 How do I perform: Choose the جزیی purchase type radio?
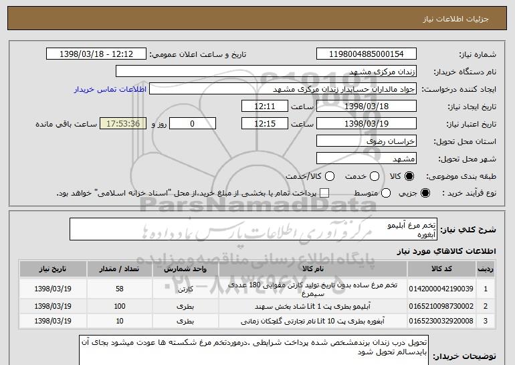click(x=425, y=193)
